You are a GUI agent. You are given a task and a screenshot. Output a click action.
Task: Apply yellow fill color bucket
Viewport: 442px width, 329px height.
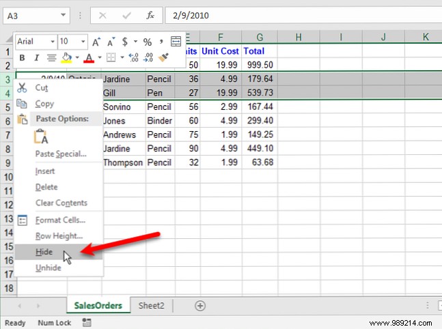(x=66, y=58)
